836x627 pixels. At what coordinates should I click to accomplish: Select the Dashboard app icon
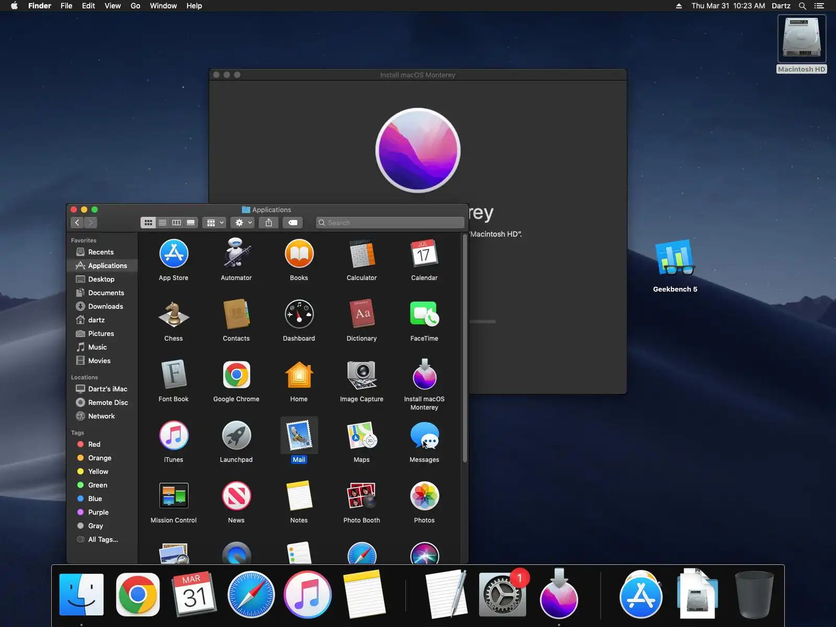click(x=299, y=315)
